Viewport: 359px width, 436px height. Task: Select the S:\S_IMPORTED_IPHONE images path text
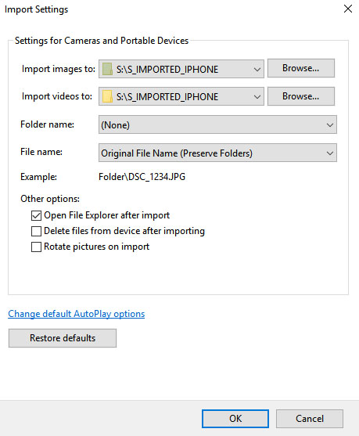pyautogui.click(x=167, y=69)
